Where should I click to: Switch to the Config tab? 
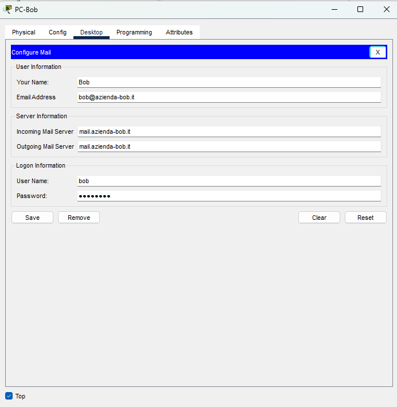click(x=57, y=32)
